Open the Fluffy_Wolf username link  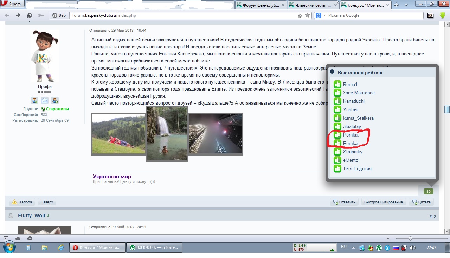click(32, 216)
